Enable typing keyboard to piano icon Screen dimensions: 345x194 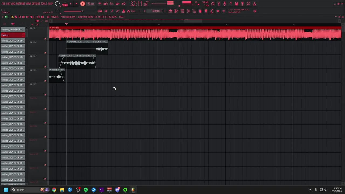coord(100,11)
